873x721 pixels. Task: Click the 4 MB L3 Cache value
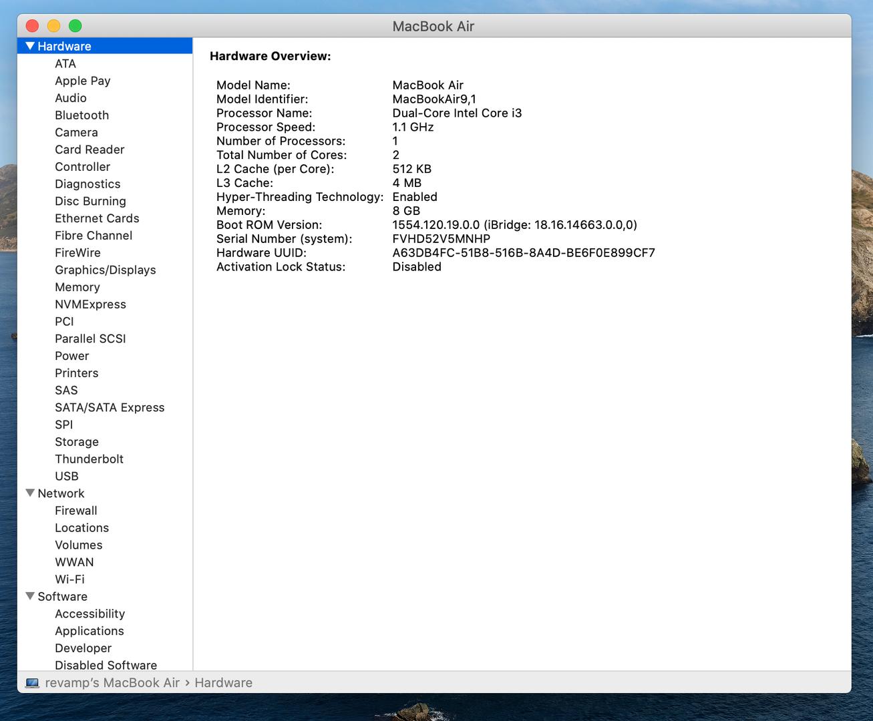coord(407,183)
